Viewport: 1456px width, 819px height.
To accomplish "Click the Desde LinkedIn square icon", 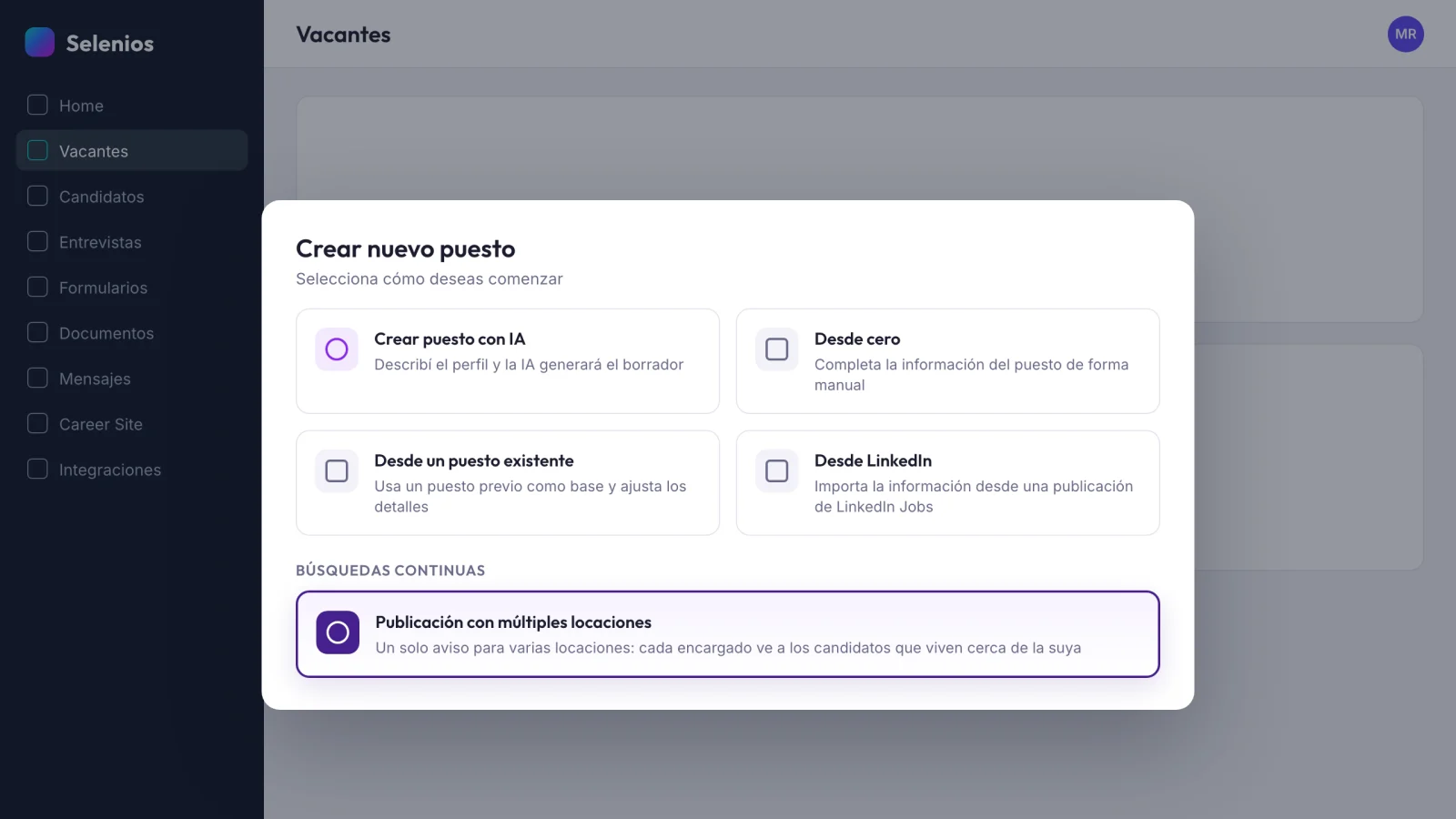I will [777, 471].
